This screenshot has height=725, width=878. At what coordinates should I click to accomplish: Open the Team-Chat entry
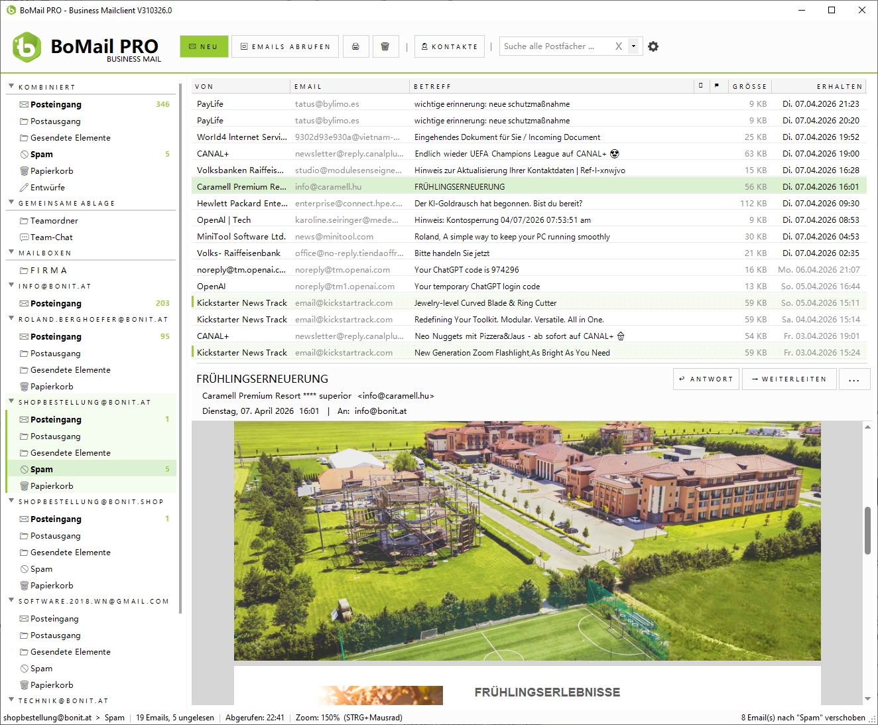[48, 237]
